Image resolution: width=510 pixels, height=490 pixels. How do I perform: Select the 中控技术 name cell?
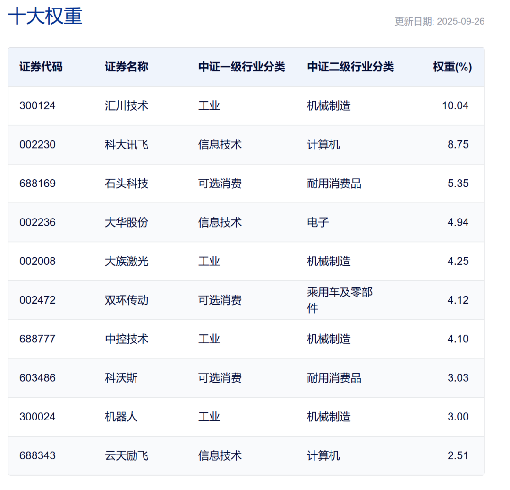tap(127, 339)
